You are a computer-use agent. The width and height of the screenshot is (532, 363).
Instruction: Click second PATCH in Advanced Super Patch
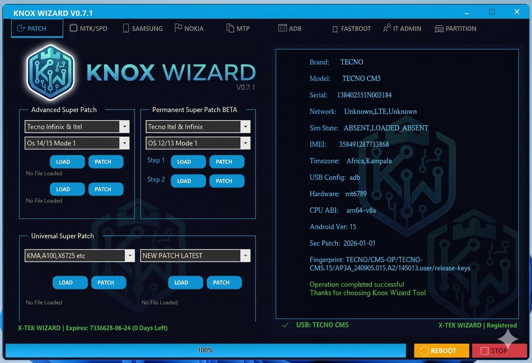tap(106, 189)
